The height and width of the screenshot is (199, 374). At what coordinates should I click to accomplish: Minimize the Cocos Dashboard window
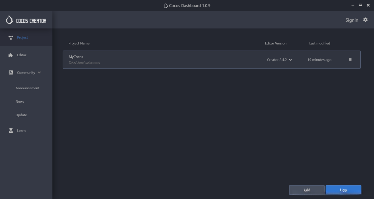coord(353,6)
